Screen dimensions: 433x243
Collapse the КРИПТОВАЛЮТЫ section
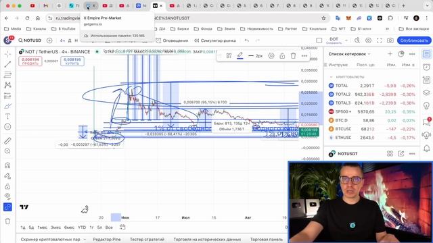coord(331,77)
